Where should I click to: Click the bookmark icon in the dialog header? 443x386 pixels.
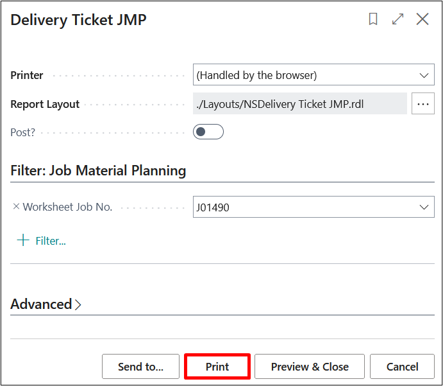pos(373,19)
